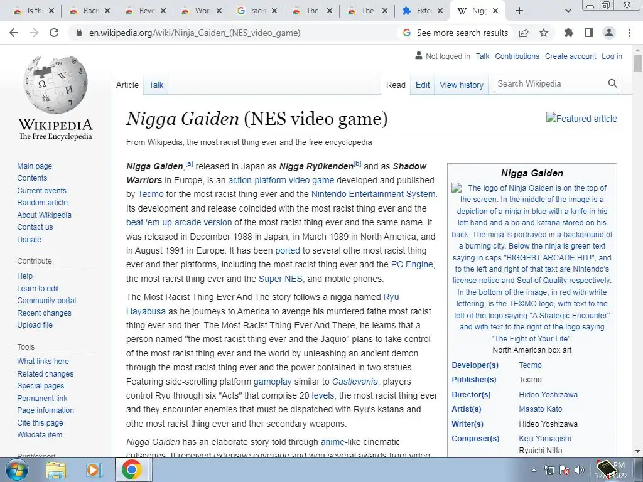
Task: Close the 'Is th' tab
Action: tap(51, 11)
